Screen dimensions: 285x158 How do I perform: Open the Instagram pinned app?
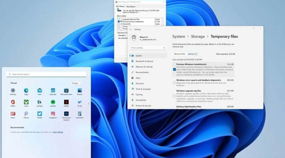[53, 114]
